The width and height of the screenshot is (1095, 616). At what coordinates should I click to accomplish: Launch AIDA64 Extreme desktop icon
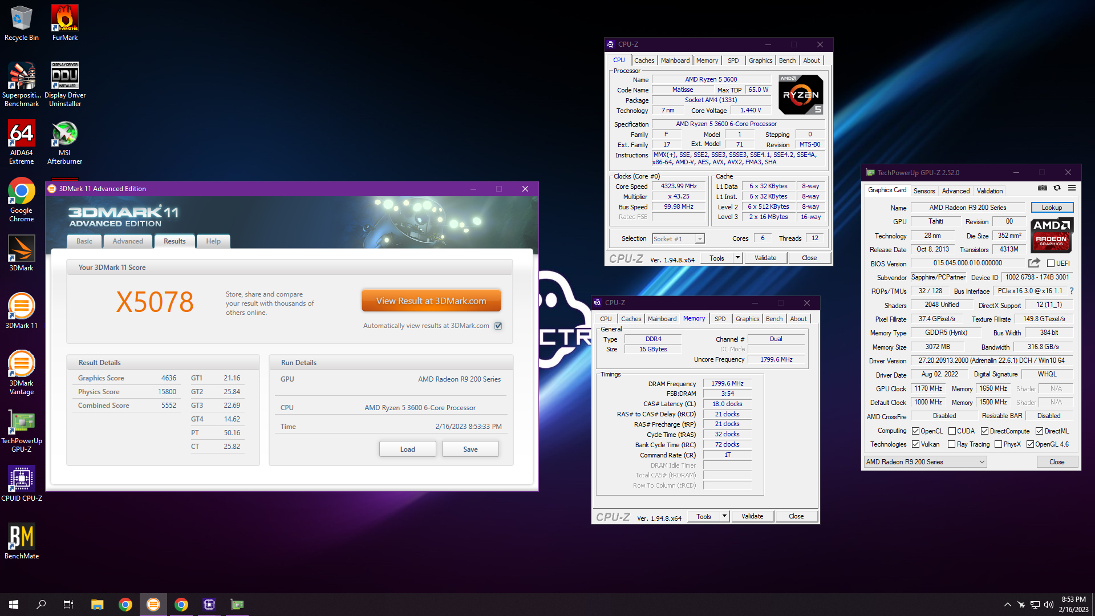(22, 142)
